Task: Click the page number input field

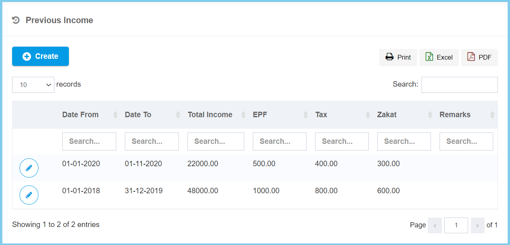Action: [456, 225]
